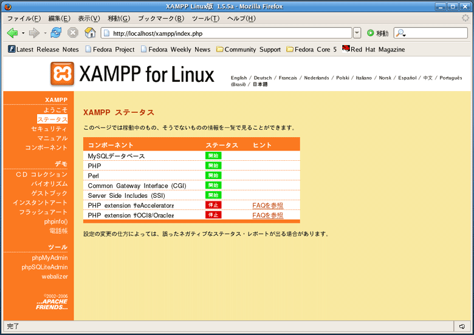Open the 編集(E) menu
Image resolution: width=474 pixels, height=335 pixels.
coord(60,18)
